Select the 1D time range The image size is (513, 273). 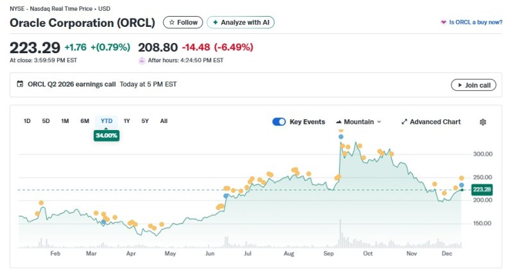click(27, 121)
